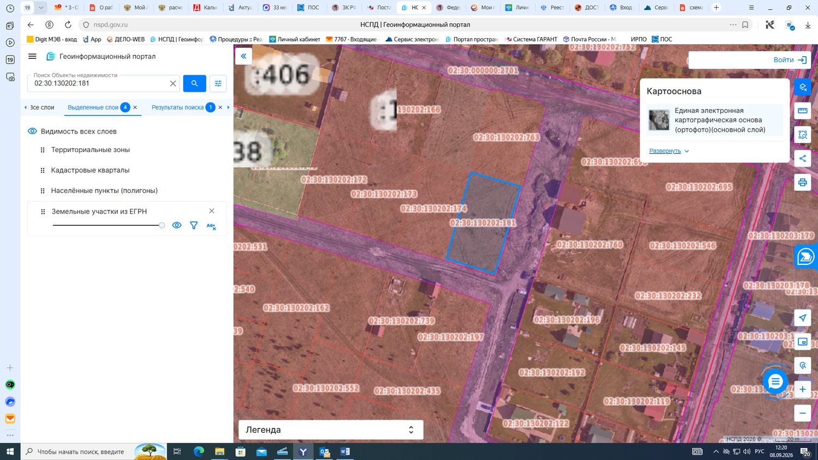Image resolution: width=818 pixels, height=460 pixels.
Task: Expand the Легенда panel
Action: point(330,429)
